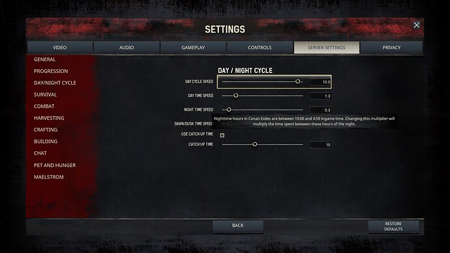Open the Privacy tab
The image size is (450, 253).
coord(391,48)
